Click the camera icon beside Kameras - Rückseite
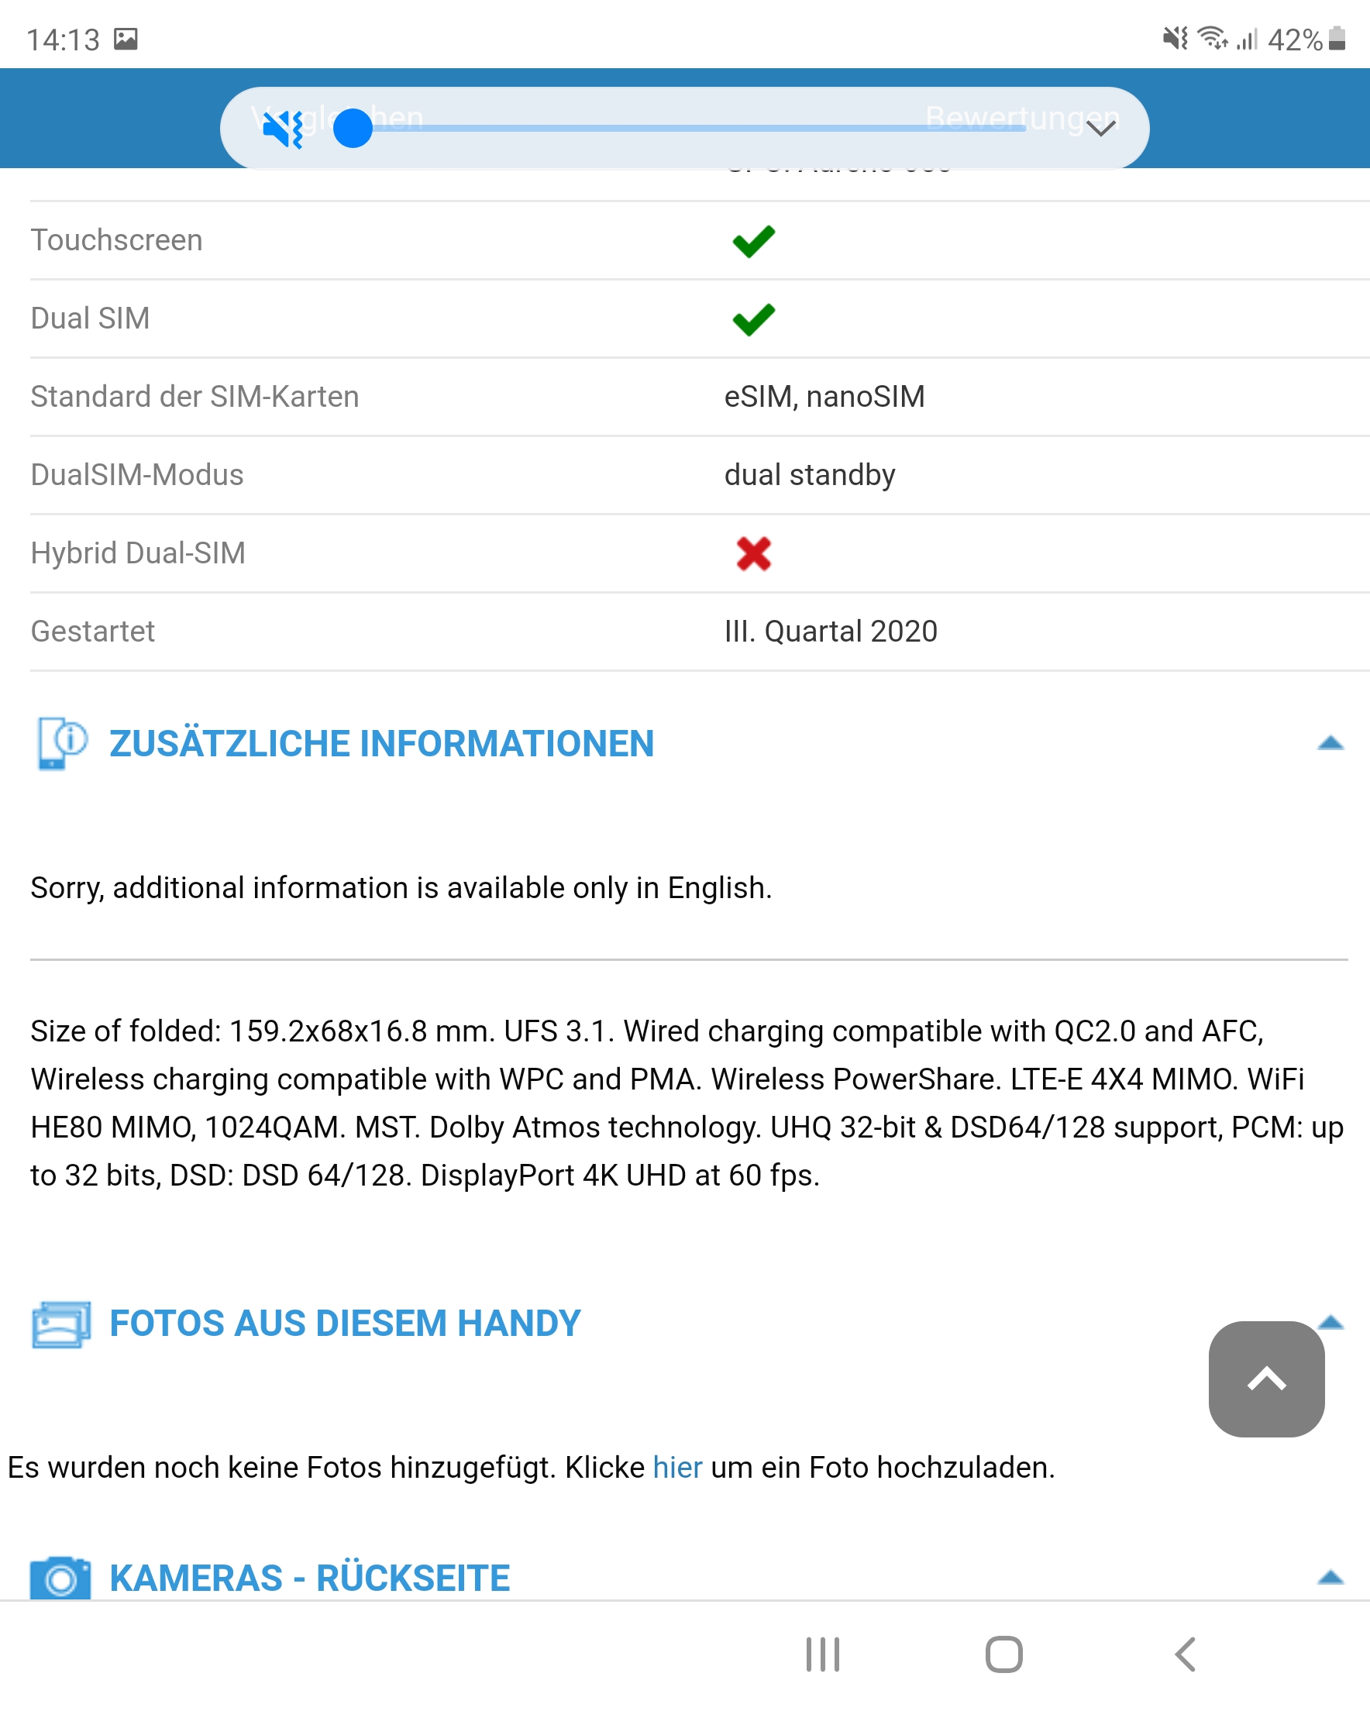Screen dimensions: 1370x1711 pos(60,1578)
